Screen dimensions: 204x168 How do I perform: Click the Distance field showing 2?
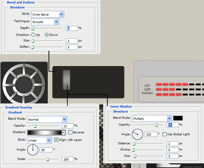[x=172, y=143]
